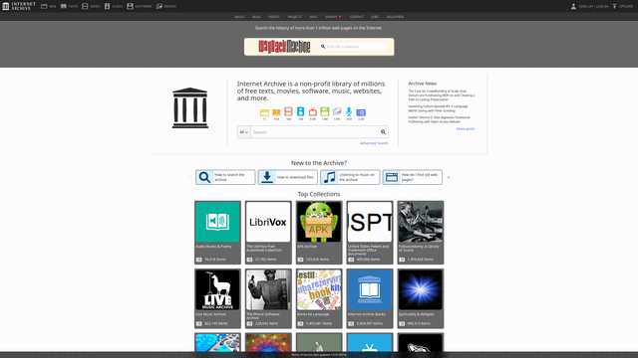Open 'How to download files' help card
The height and width of the screenshot is (358, 638).
(288, 177)
